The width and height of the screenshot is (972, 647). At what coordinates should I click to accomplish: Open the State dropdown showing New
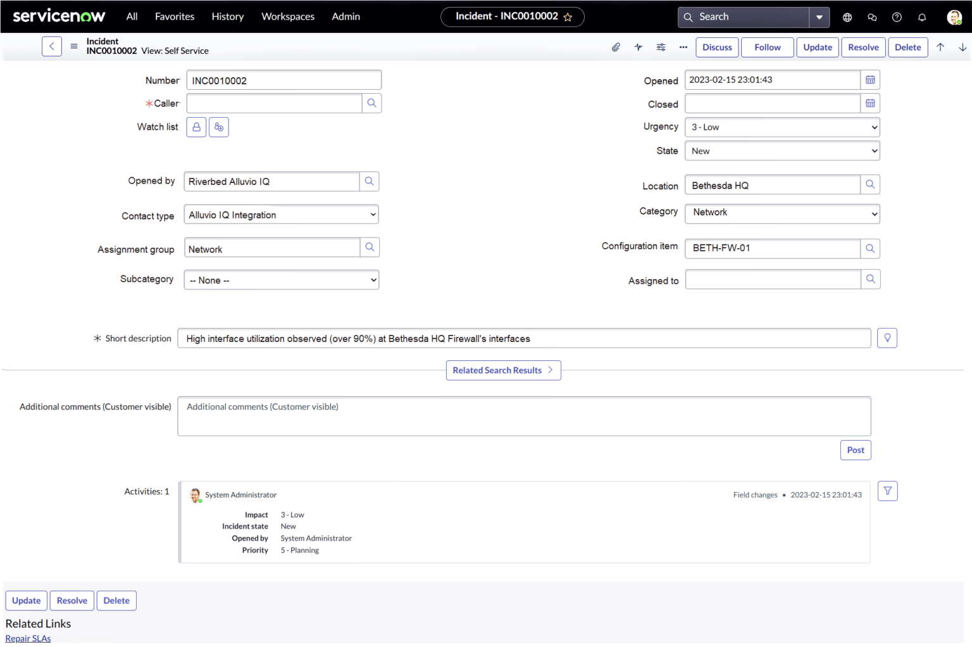point(782,151)
